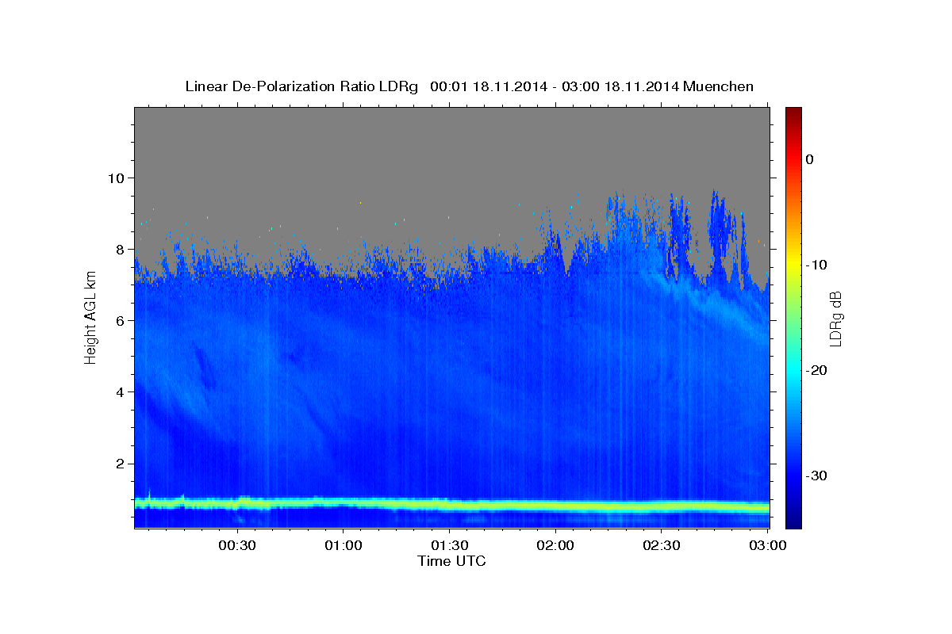Click the 'LDRg dB' colorbar label
The width and height of the screenshot is (952, 634).
(835, 318)
